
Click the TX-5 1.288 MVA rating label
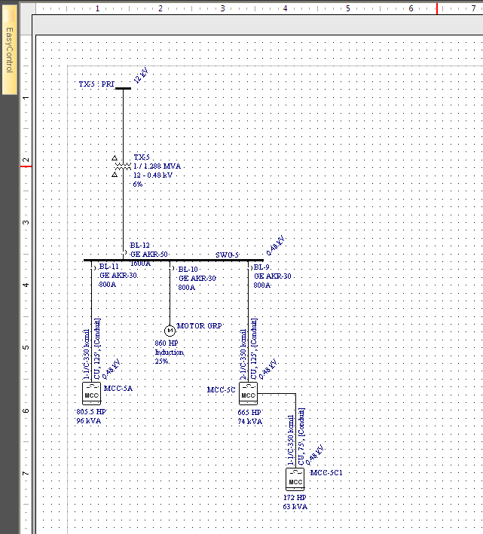click(x=157, y=166)
